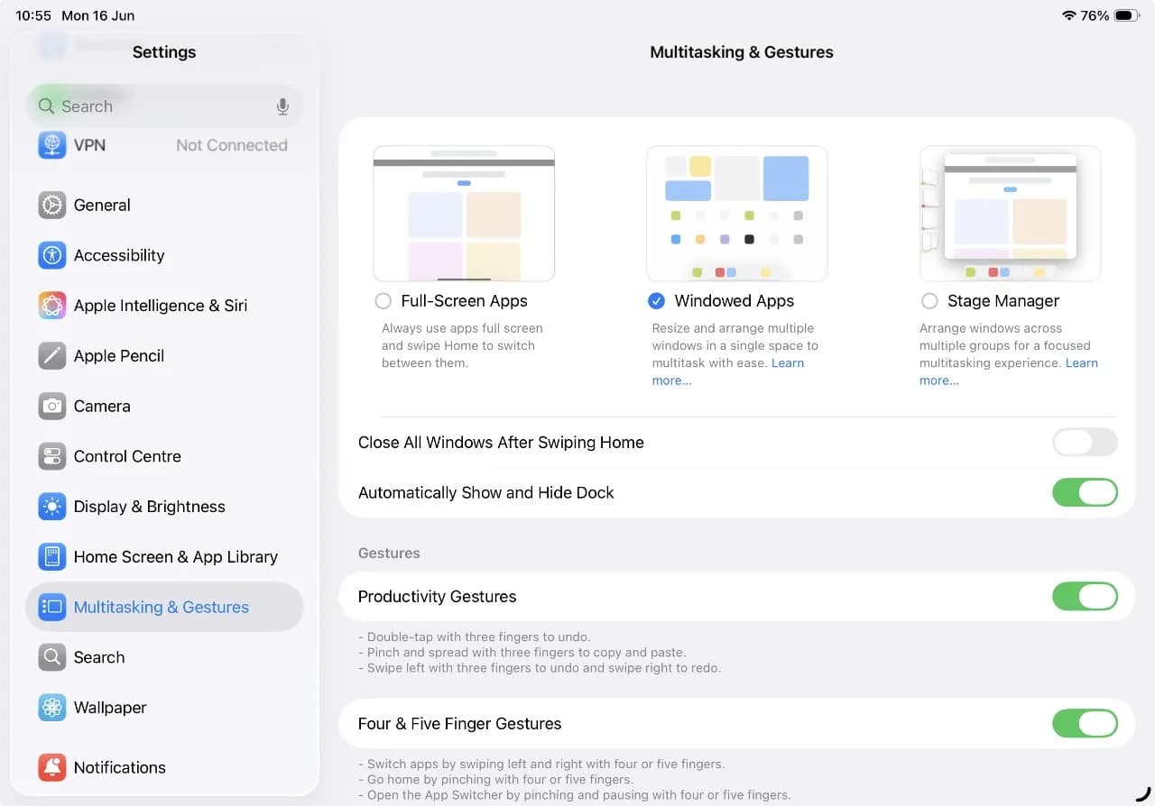The image size is (1155, 806).
Task: Tap the Search magnifier icon in list
Action: [52, 657]
